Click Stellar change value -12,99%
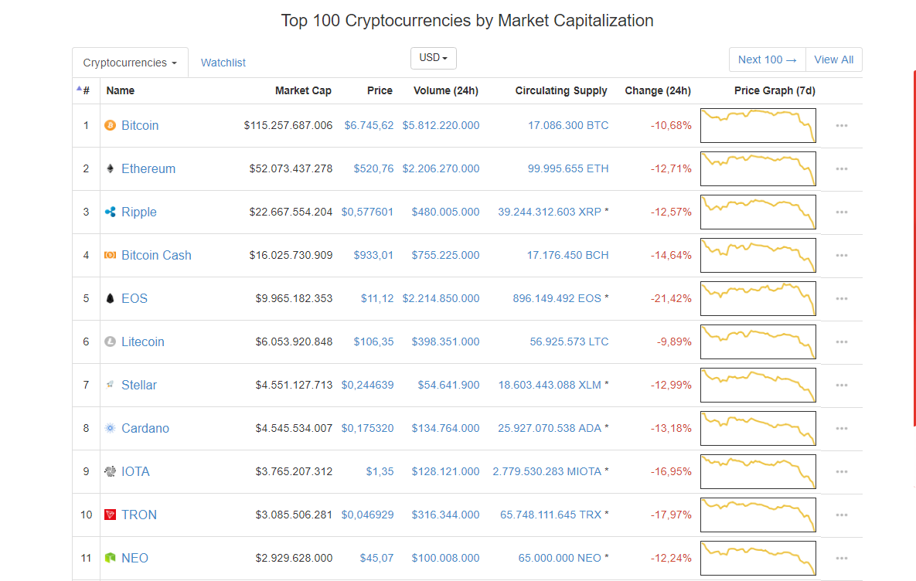Screen dimensions: 916x581 pos(671,385)
